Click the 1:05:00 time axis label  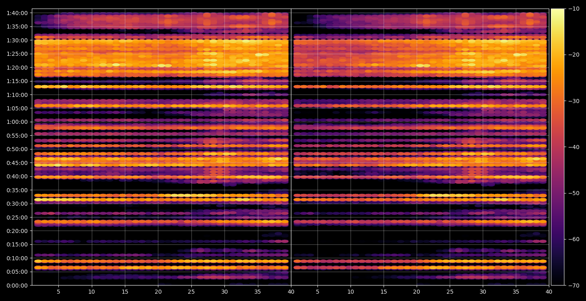pyautogui.click(x=17, y=108)
